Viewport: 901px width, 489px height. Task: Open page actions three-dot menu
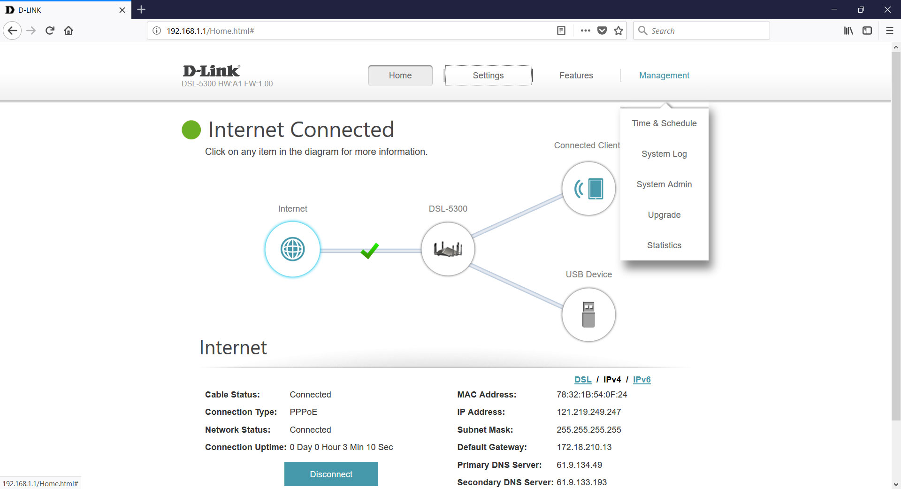point(585,31)
